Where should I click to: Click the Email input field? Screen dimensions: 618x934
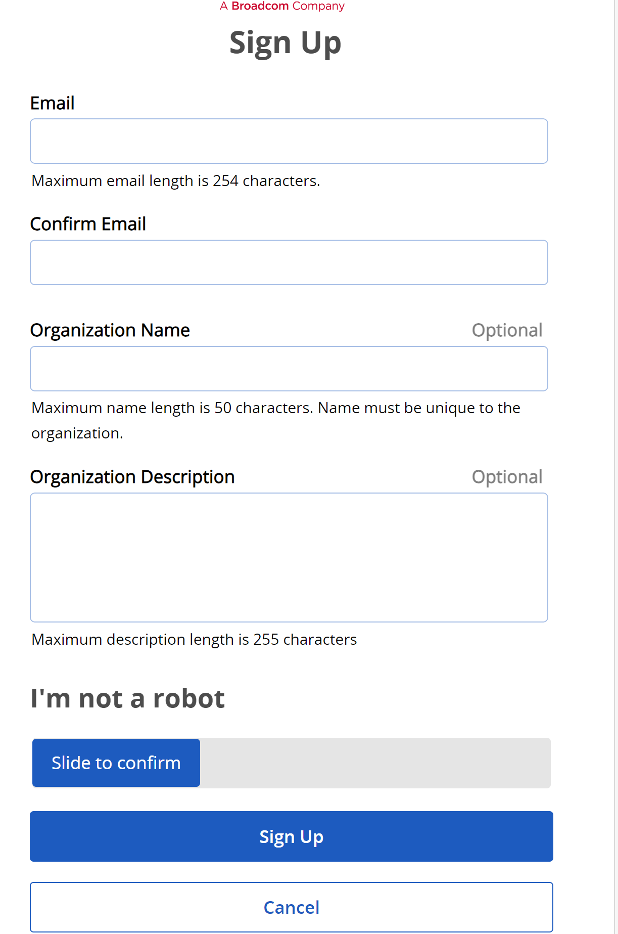click(289, 141)
